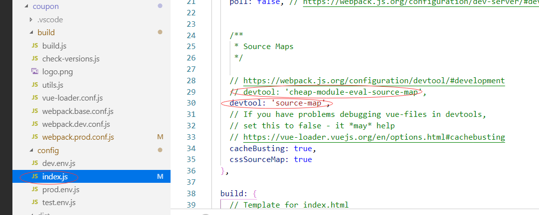Click M badge on webpack.prod.conf.js
This screenshot has height=215, width=539.
click(x=160, y=137)
